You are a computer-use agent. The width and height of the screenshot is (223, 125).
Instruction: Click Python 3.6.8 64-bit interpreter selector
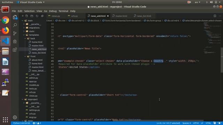click(22, 123)
